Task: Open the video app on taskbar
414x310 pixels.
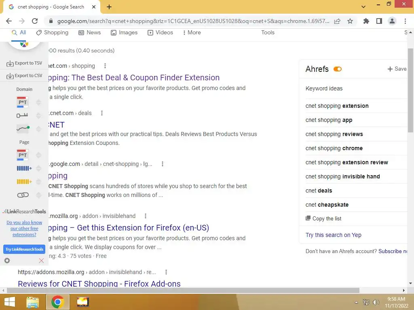Action: (82, 302)
